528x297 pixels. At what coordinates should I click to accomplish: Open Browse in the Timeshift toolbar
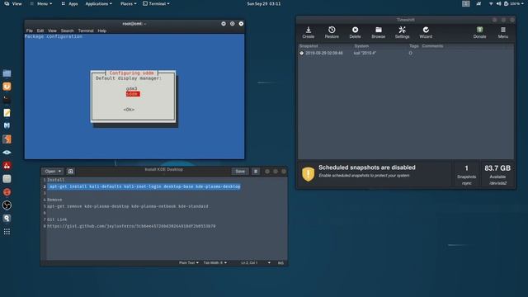(378, 32)
